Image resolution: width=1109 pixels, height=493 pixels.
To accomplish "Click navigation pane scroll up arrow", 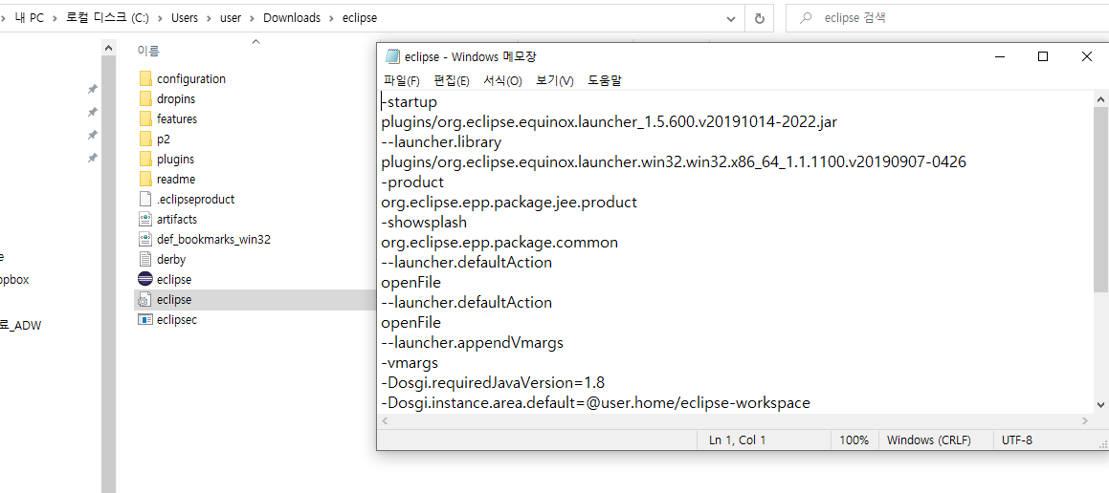I will pos(108,48).
